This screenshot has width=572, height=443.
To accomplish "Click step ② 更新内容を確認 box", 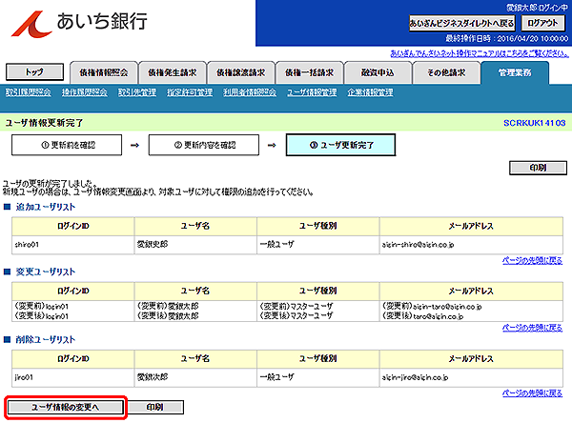I will pos(204,145).
